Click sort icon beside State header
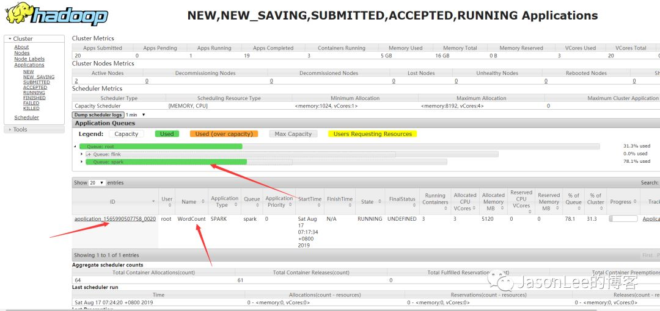This screenshot has height=311, width=660. (x=380, y=202)
